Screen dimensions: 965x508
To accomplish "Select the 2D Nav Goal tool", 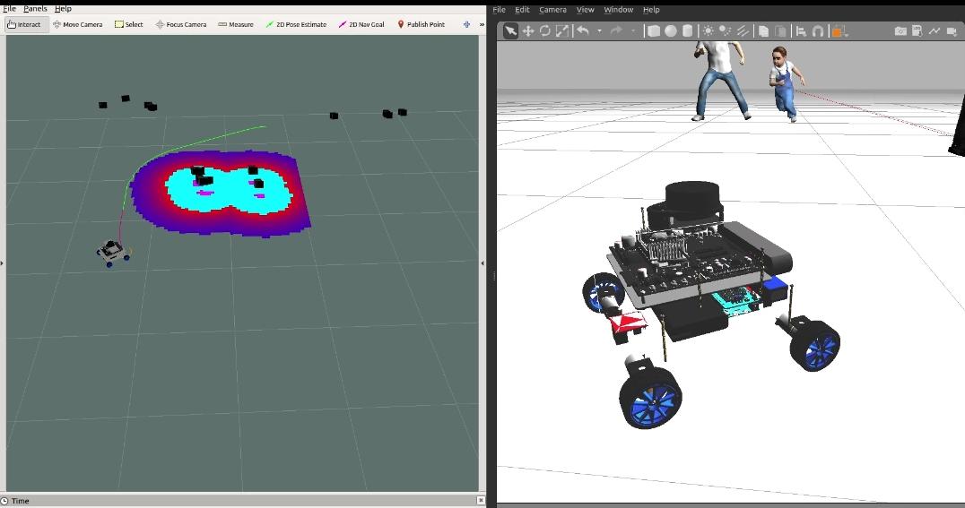I will pyautogui.click(x=361, y=24).
